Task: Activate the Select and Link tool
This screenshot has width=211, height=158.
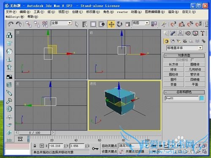Action: [x=29, y=24]
